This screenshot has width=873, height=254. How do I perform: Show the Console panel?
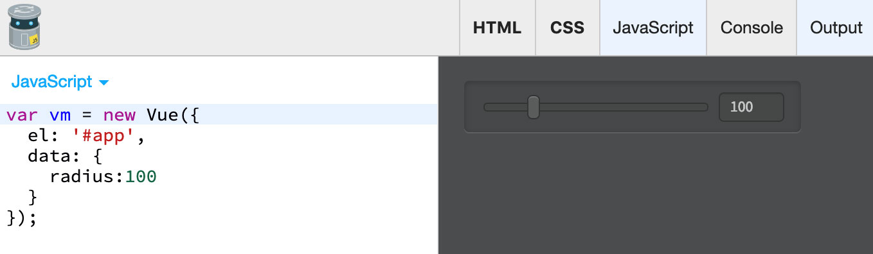click(751, 28)
